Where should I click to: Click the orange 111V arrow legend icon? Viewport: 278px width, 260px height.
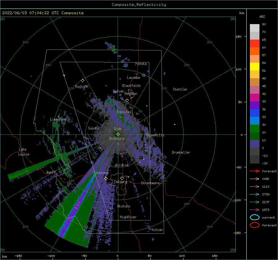255,186
